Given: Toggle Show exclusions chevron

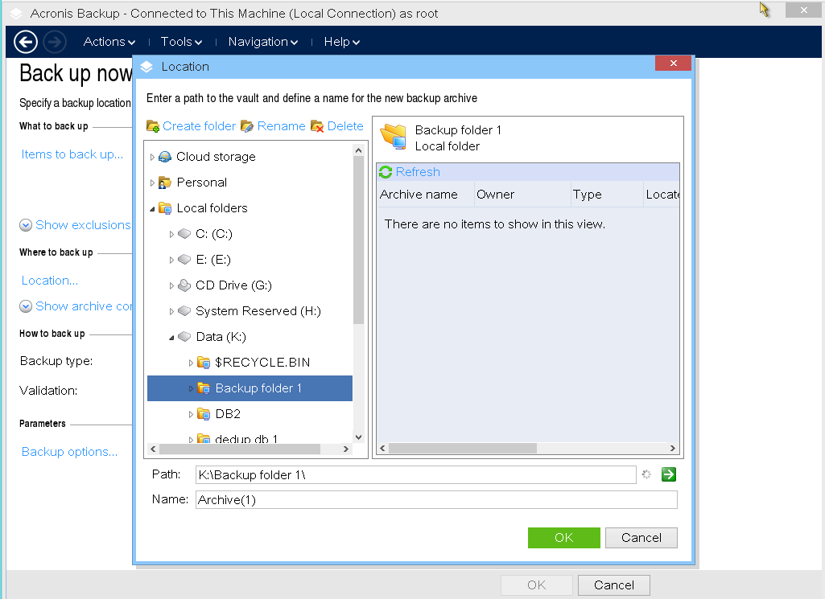Looking at the screenshot, I should (26, 225).
